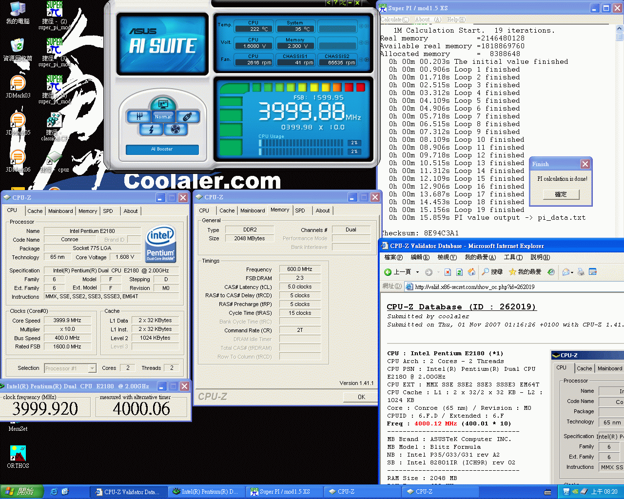The height and width of the screenshot is (499, 624).
Task: Click the gear-shift overclock icon in AI Suite
Action: coord(139,116)
